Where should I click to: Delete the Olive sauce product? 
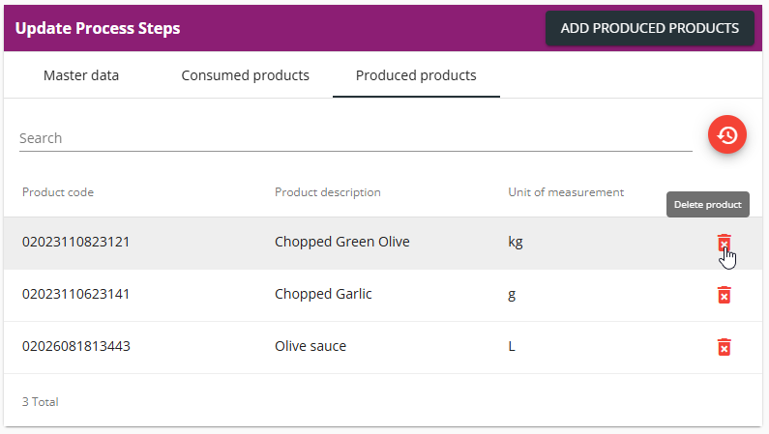(724, 347)
